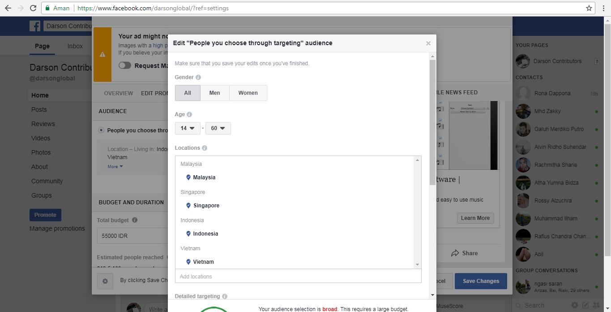The height and width of the screenshot is (312, 611).
Task: Open About in the page sidebar
Action: coord(39,167)
